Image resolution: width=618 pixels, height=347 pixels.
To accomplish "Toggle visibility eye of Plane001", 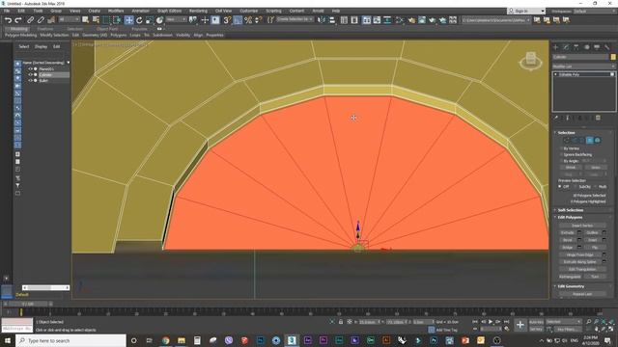I will [x=30, y=68].
